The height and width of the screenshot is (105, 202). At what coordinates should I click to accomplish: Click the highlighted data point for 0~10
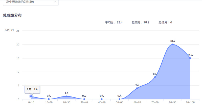tap(31, 96)
